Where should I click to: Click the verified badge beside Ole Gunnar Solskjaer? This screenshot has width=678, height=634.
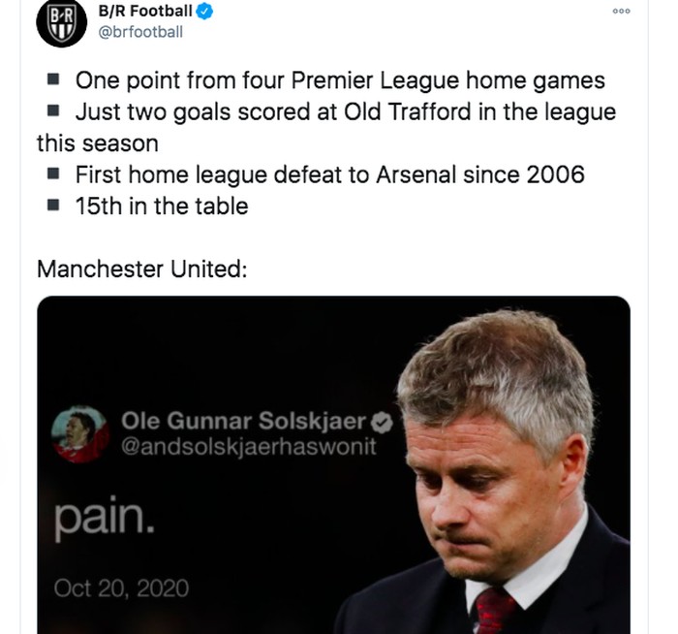383,421
